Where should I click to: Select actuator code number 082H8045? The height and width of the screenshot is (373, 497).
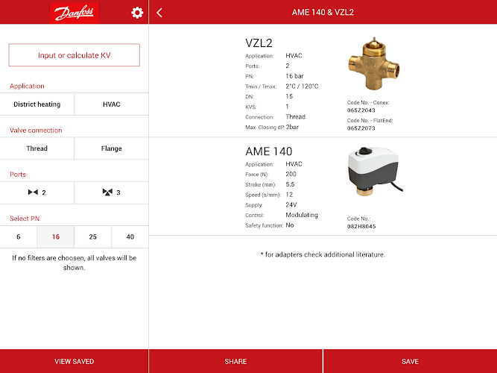click(361, 226)
